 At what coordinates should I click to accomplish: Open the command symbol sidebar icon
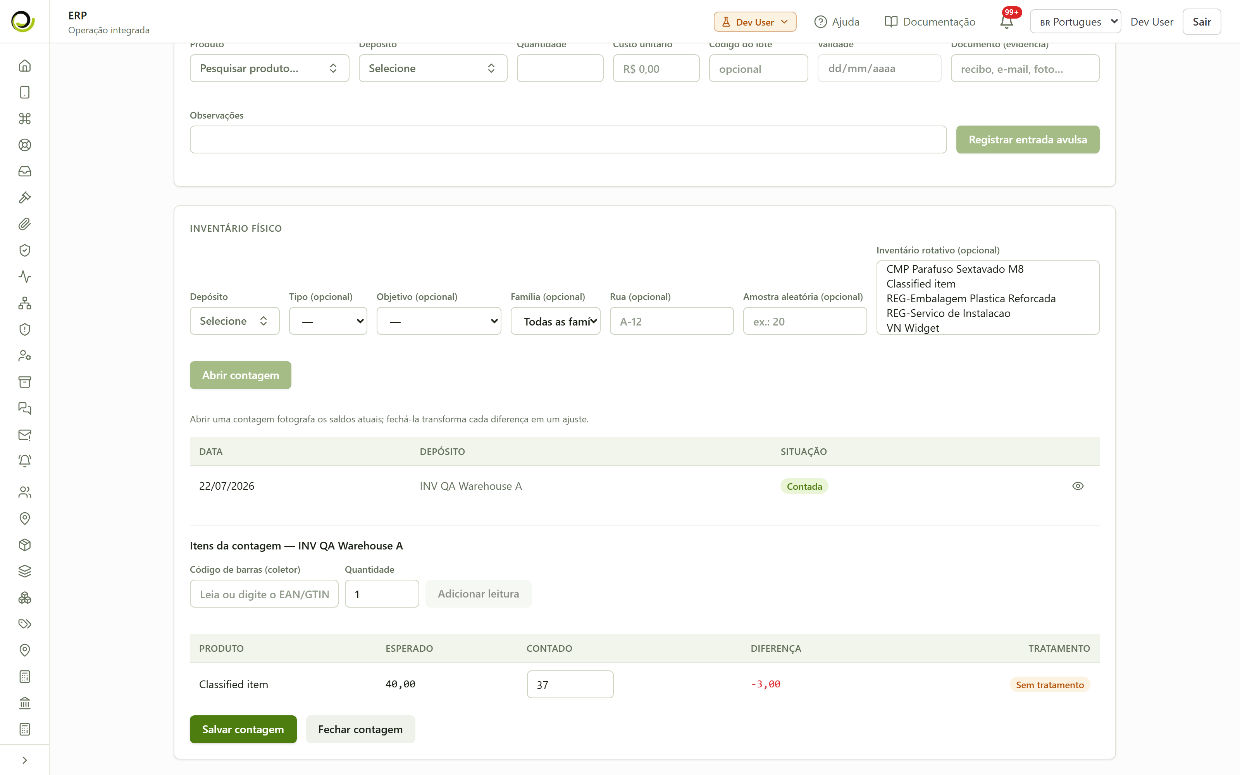pyautogui.click(x=24, y=119)
